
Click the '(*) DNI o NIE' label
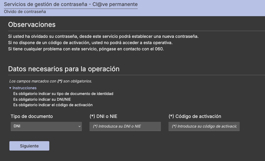pyautogui.click(x=104, y=116)
